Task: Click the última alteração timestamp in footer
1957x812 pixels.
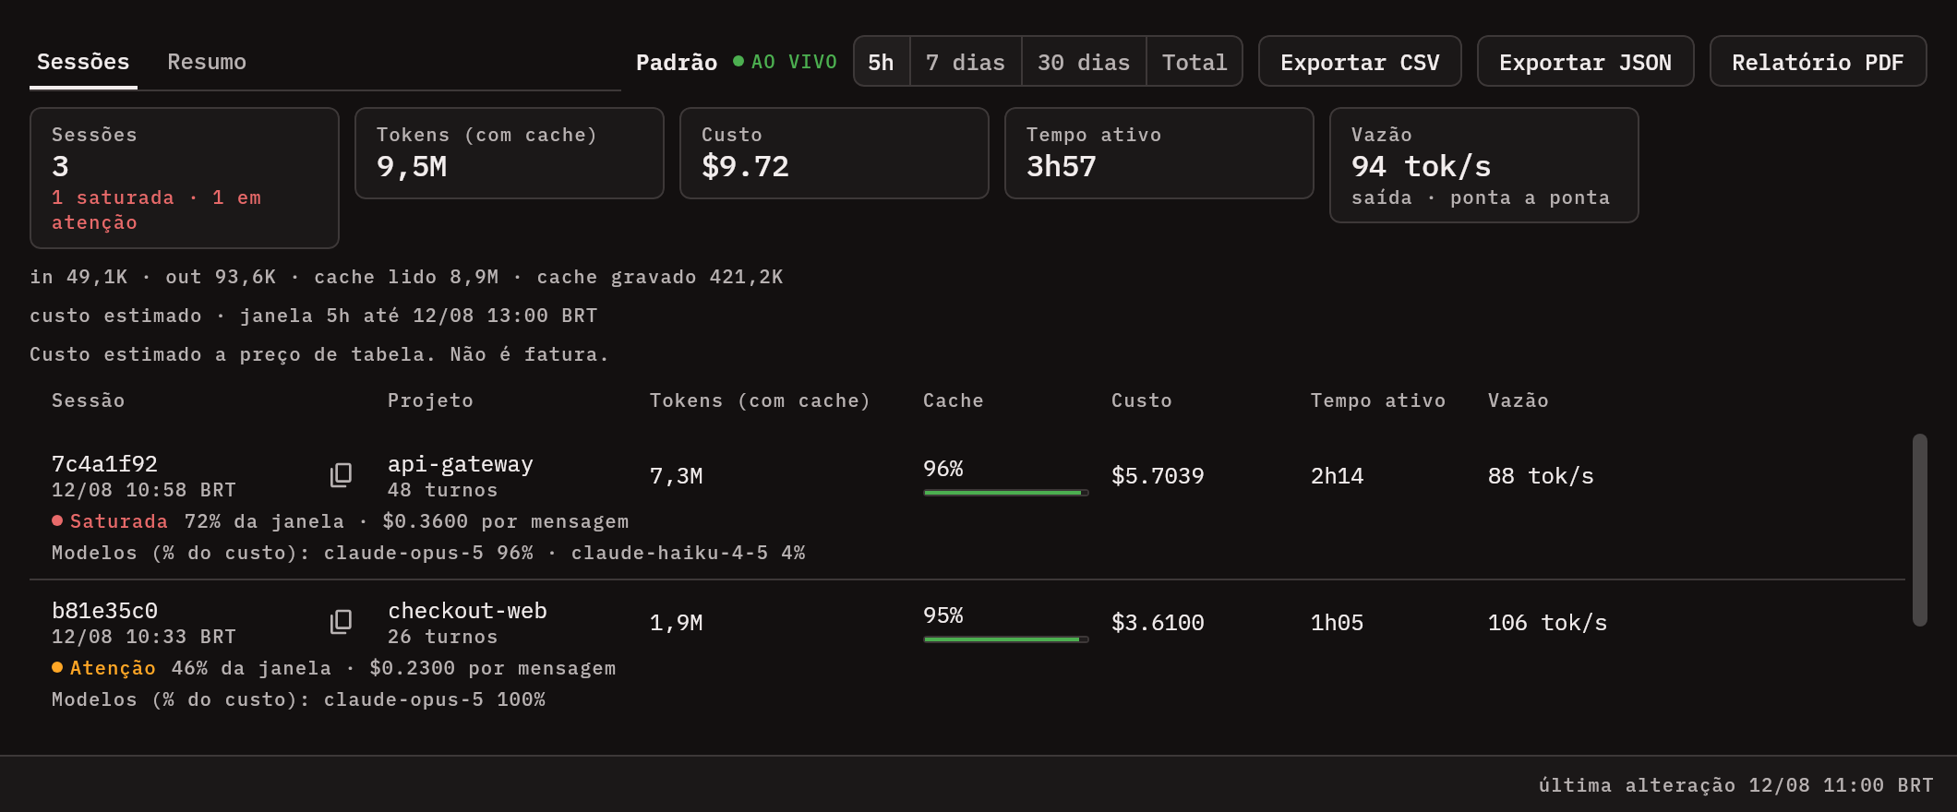Action: [1736, 785]
